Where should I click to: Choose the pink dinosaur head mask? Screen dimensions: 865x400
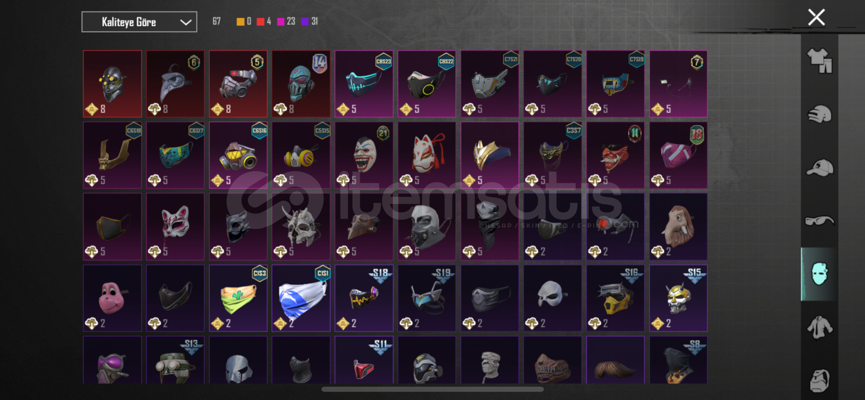click(x=112, y=298)
